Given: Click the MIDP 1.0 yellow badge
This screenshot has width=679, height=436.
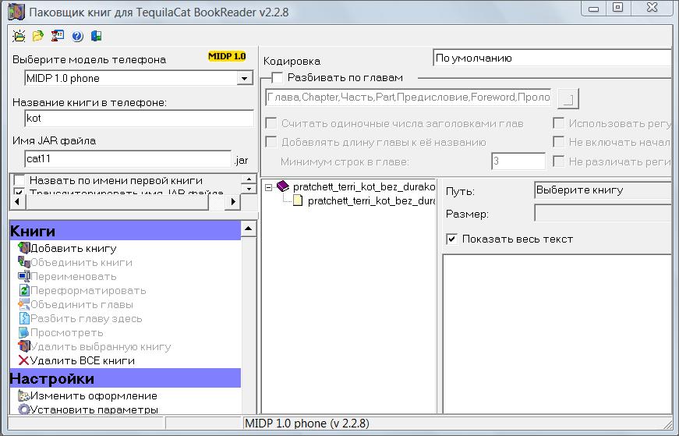Looking at the screenshot, I should pos(227,57).
